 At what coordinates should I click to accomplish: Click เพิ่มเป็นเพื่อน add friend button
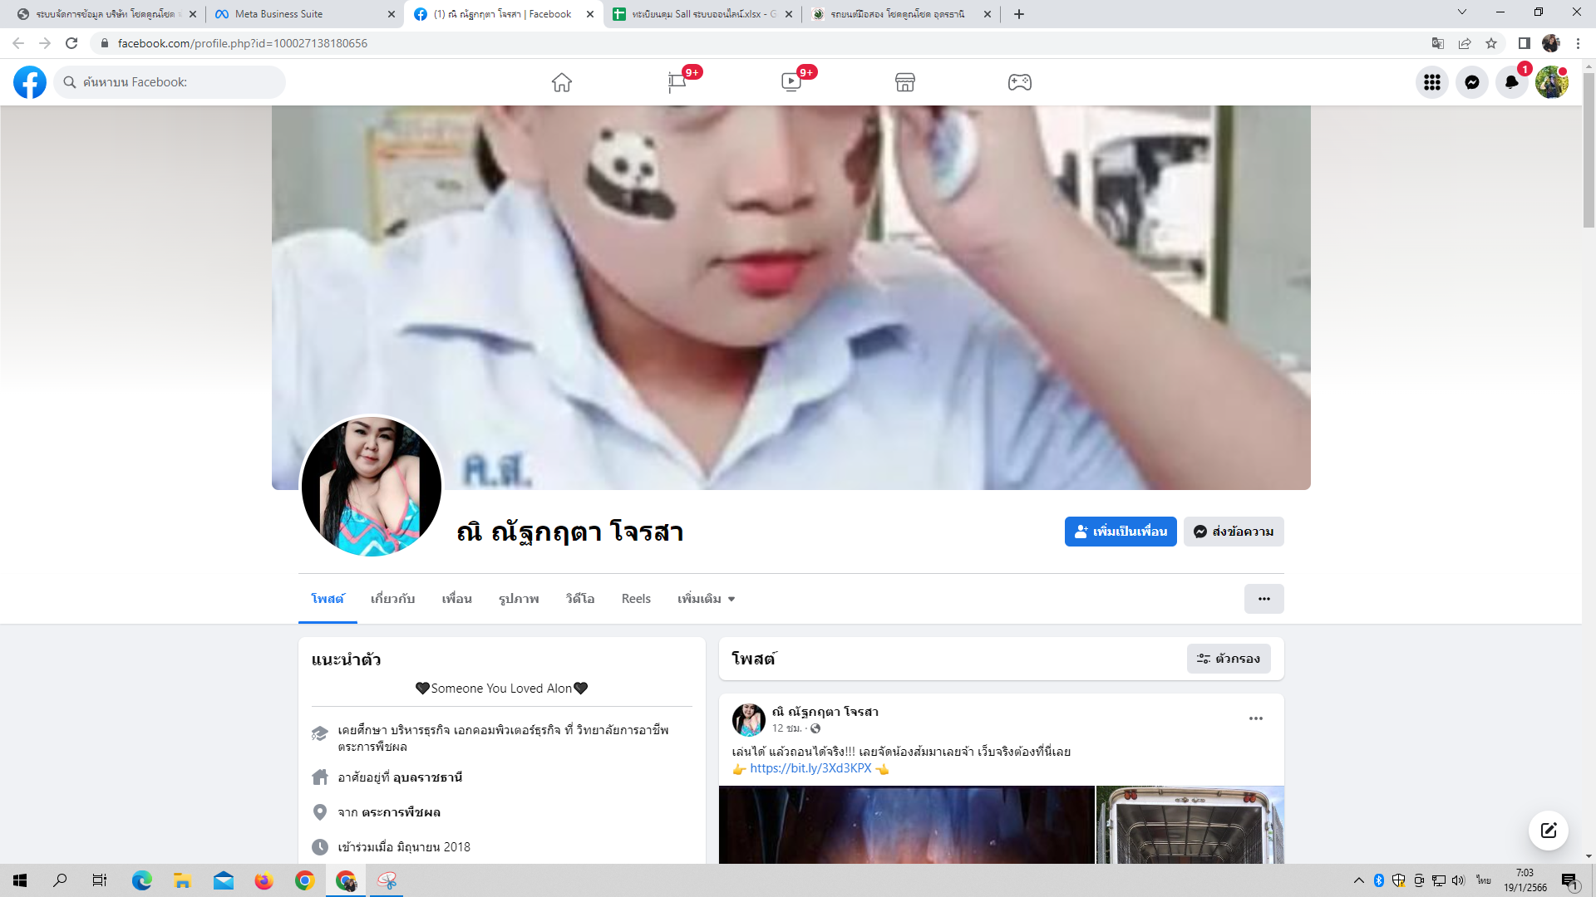(x=1120, y=532)
